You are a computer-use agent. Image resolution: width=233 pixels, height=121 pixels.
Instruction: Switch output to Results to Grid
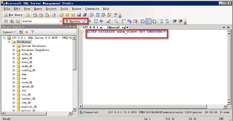pyautogui.click(x=148, y=21)
